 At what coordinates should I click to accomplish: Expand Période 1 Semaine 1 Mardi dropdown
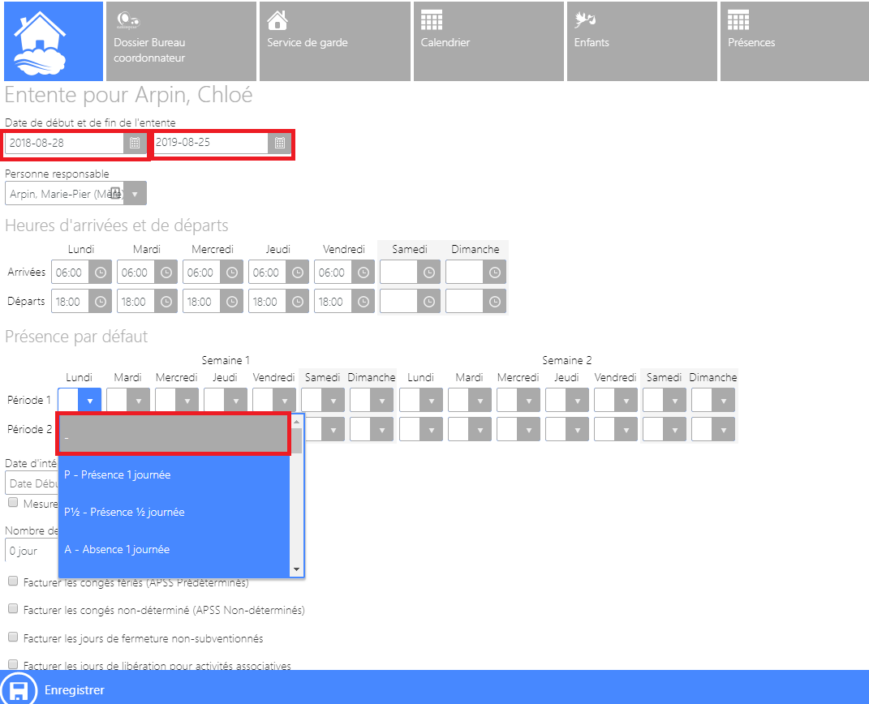(x=139, y=401)
